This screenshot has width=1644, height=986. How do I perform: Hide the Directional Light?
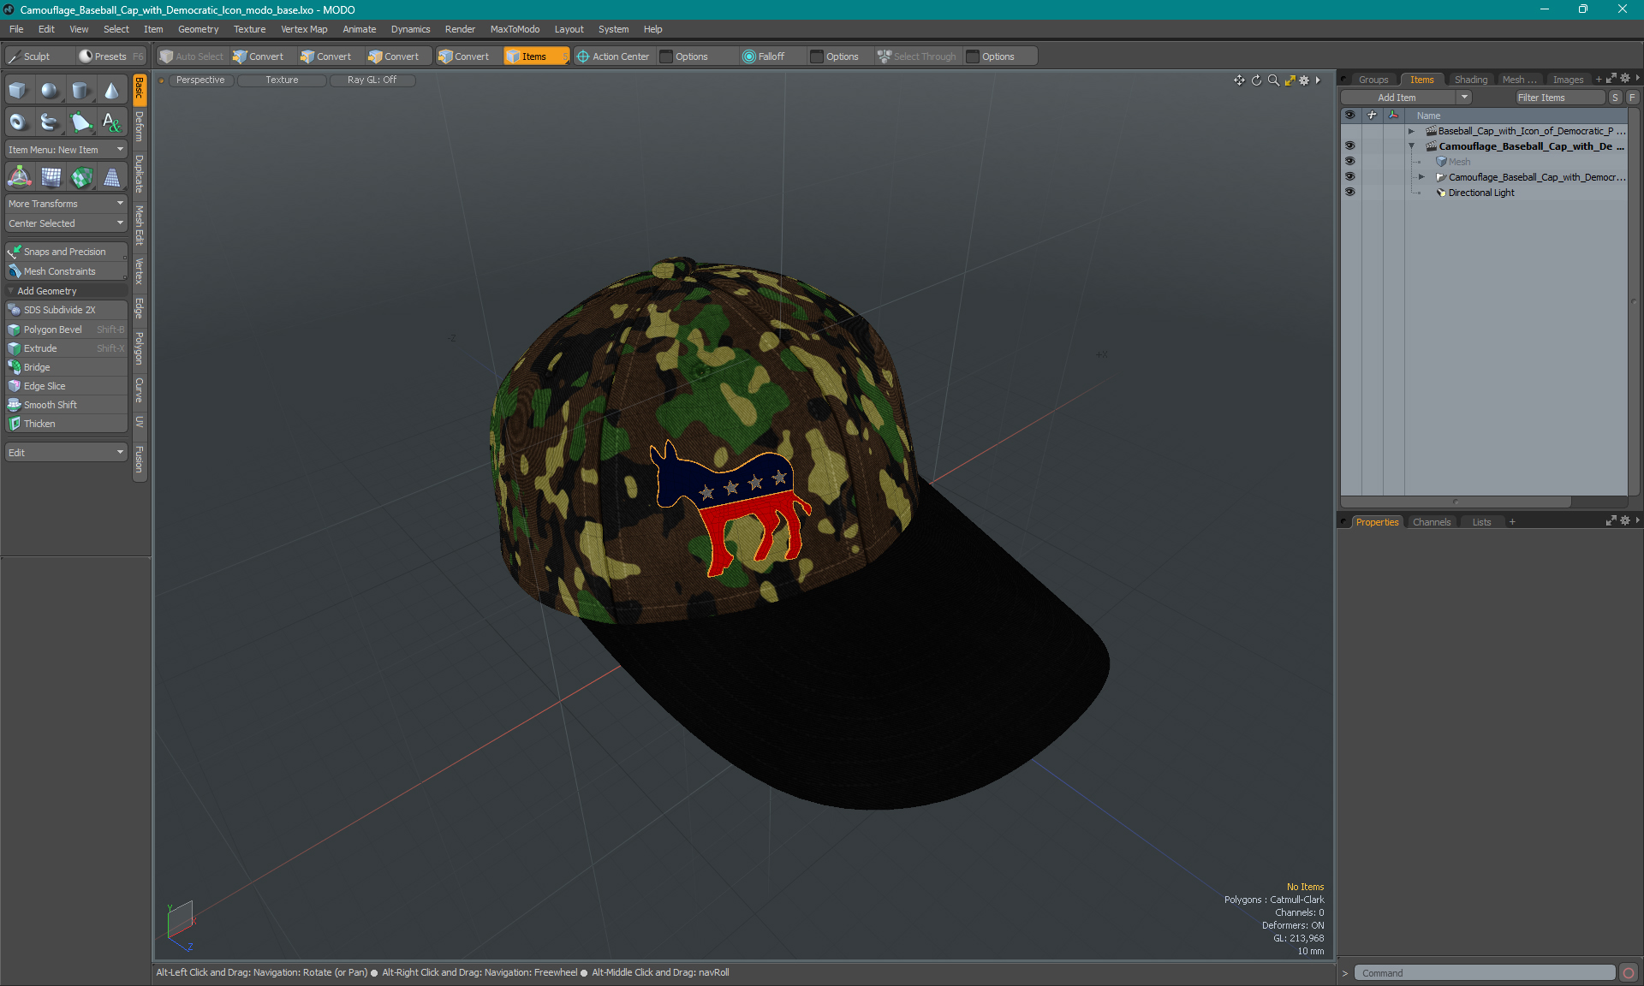coord(1349,193)
